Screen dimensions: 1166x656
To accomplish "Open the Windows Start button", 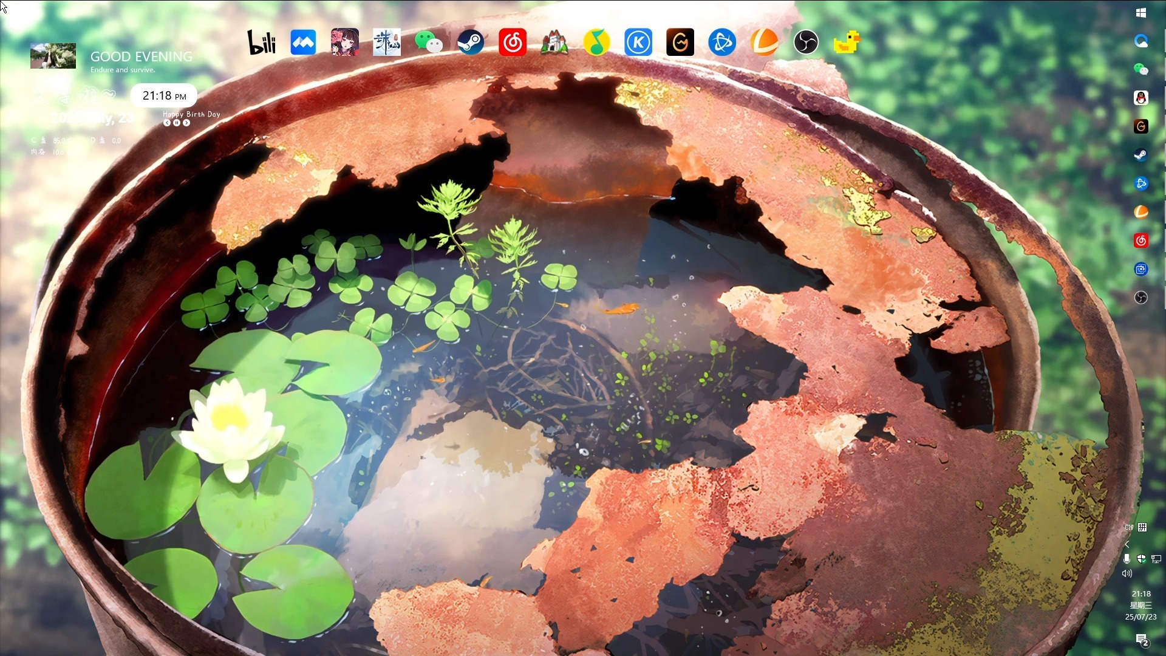I will (1141, 13).
